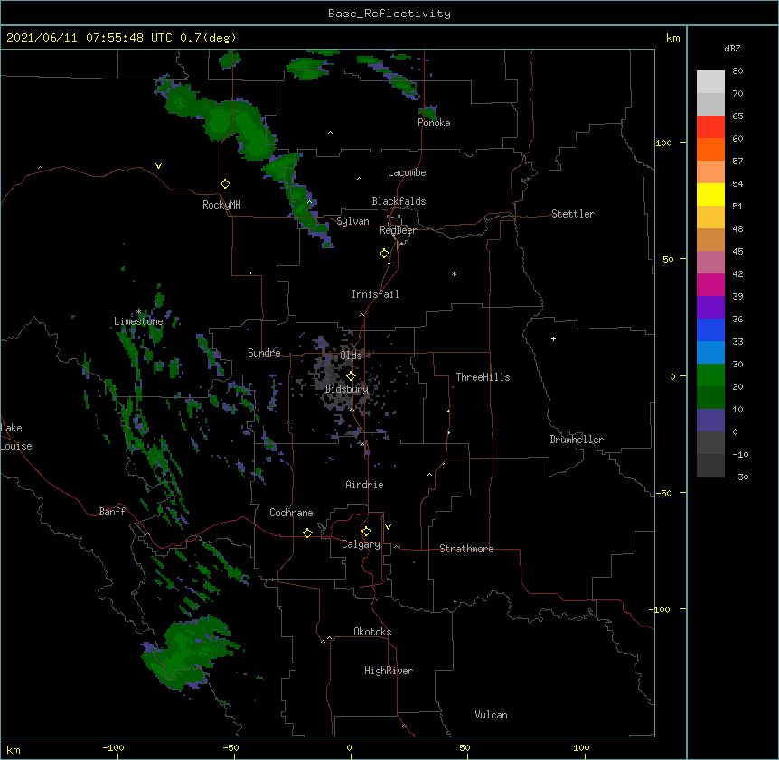779x760 pixels.
Task: Click the Sylvan label
Action: [352, 221]
